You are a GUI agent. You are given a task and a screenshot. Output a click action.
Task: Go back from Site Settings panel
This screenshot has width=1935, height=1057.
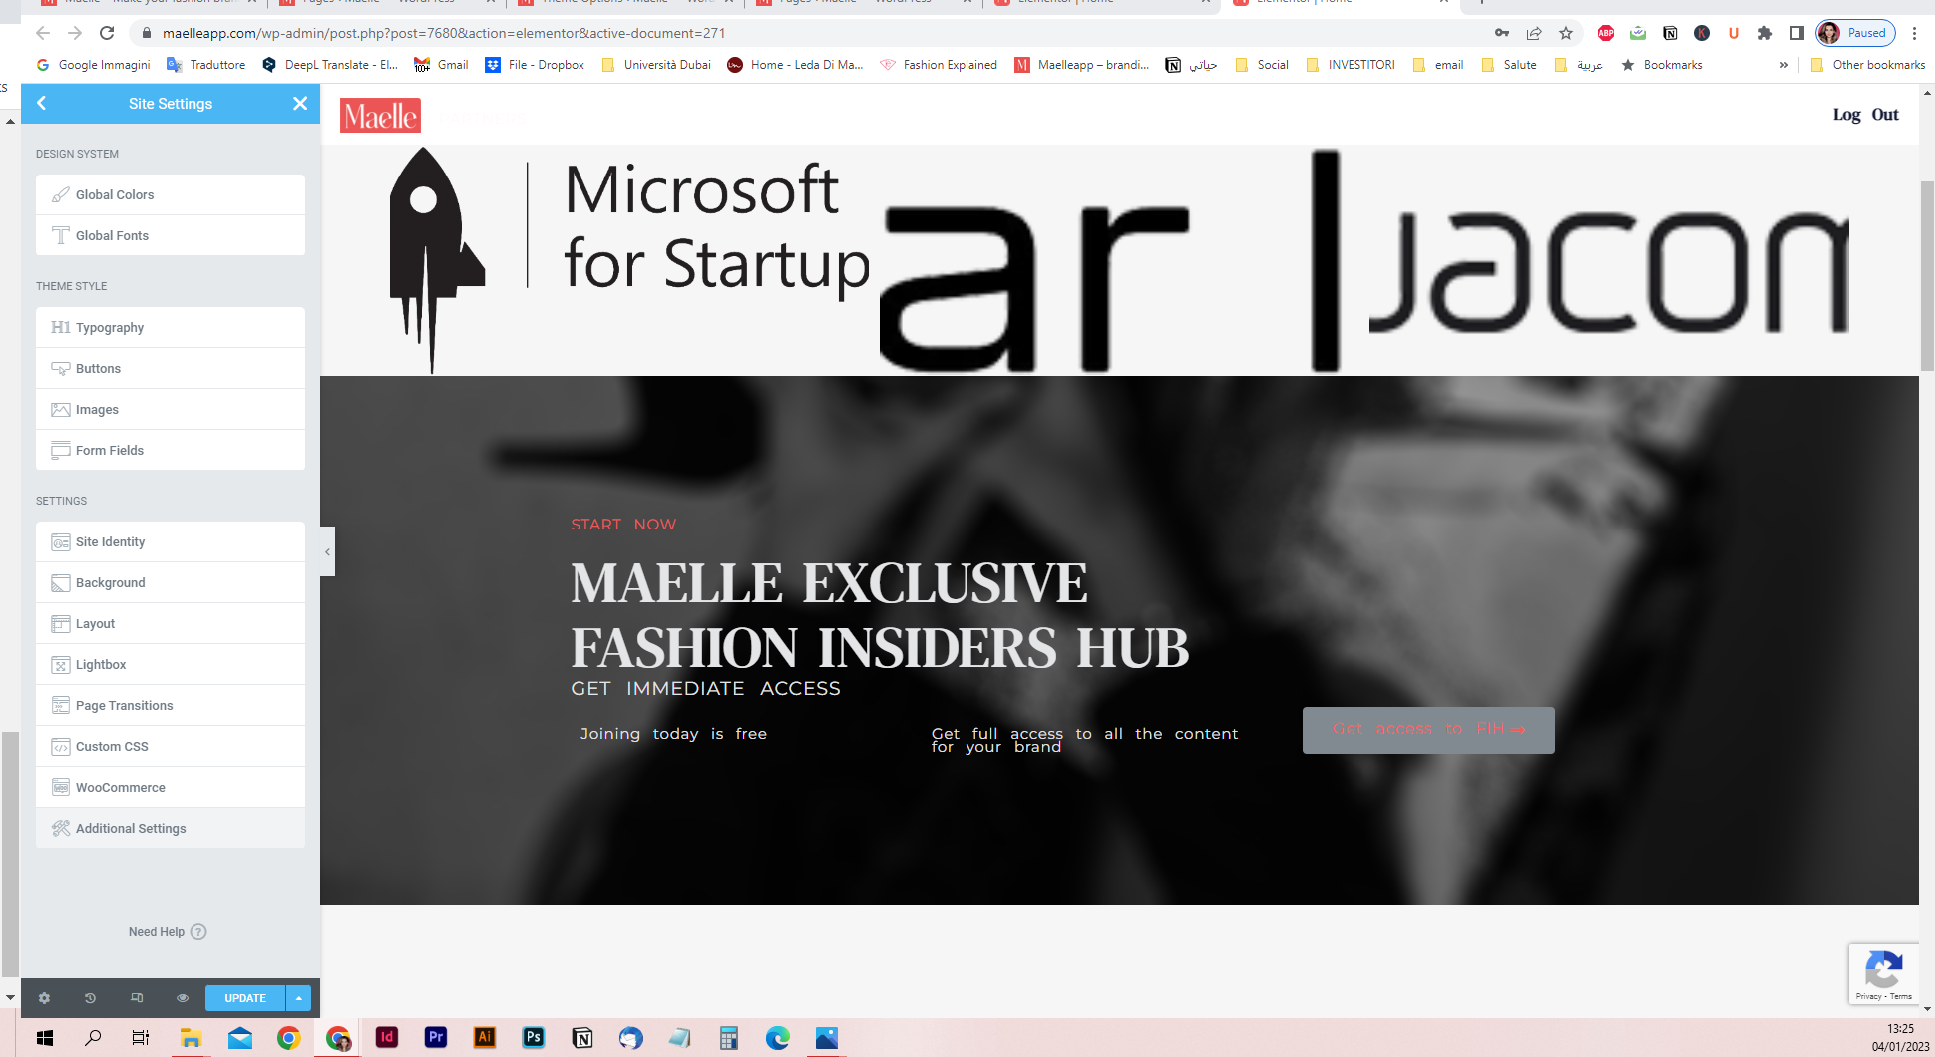tap(42, 103)
